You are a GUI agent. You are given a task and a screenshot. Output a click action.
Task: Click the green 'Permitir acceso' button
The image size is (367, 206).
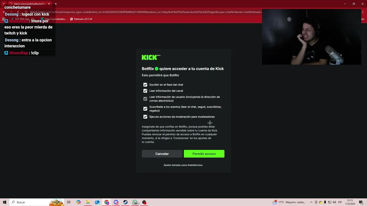click(x=204, y=154)
